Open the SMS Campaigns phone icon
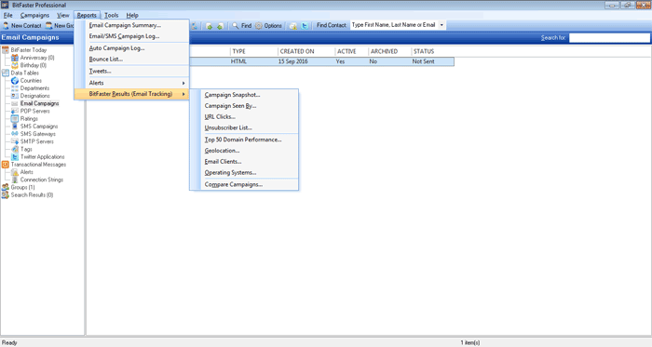The width and height of the screenshot is (652, 347). click(x=15, y=127)
